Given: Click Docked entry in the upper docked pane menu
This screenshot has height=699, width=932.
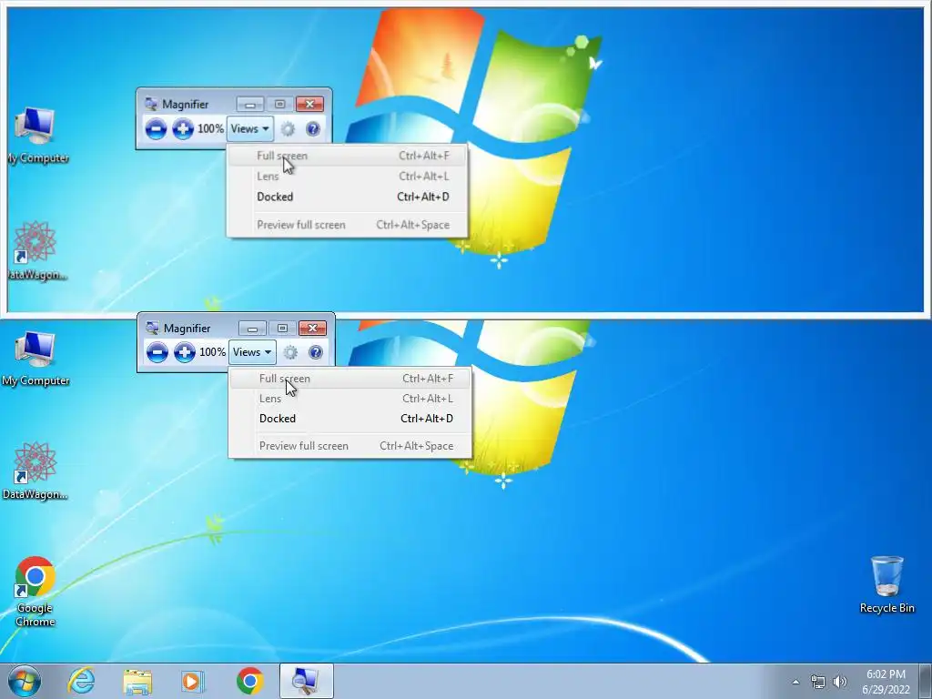Looking at the screenshot, I should coord(347,197).
